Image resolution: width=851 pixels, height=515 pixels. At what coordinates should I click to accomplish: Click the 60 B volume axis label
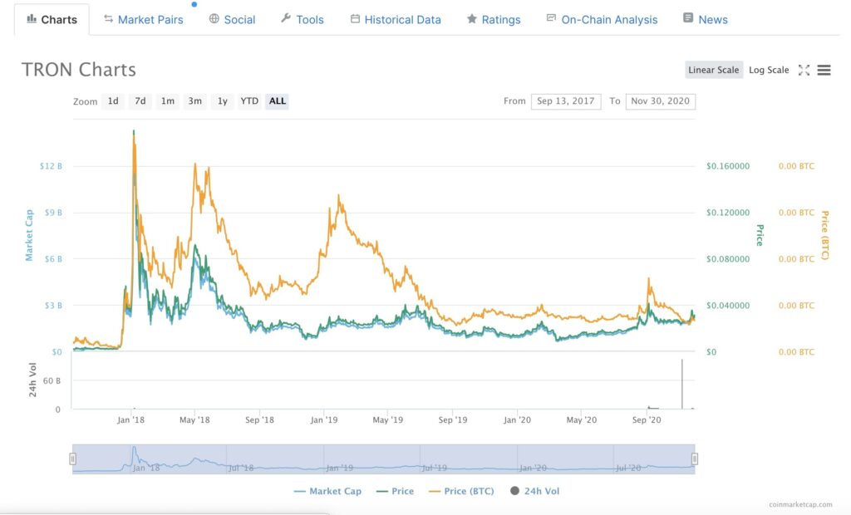click(x=52, y=381)
